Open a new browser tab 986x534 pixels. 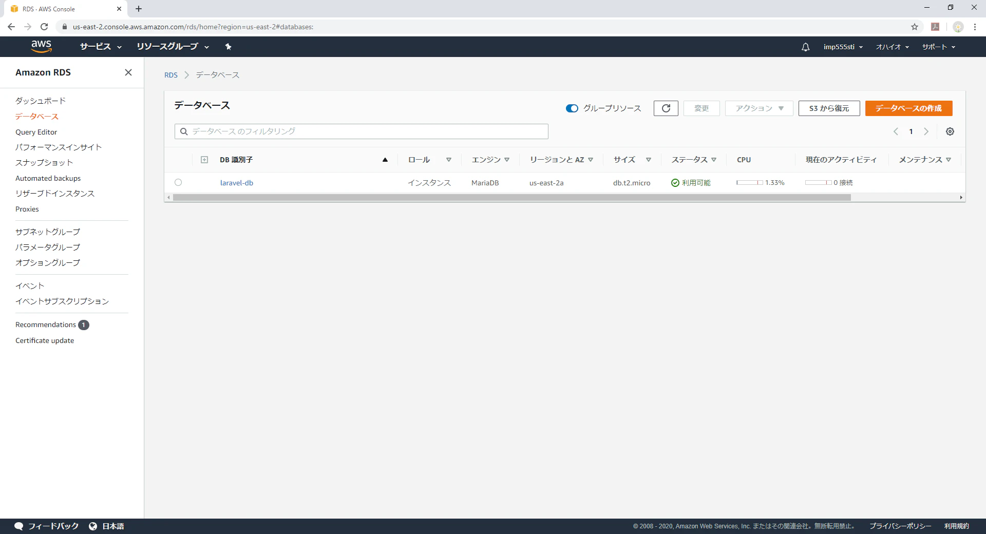[x=139, y=9]
